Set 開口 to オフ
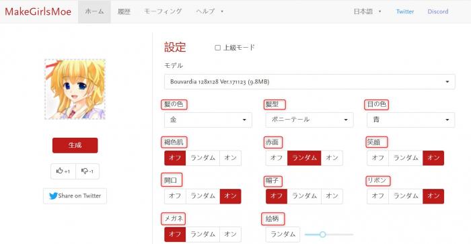This screenshot has width=471, height=244. (175, 196)
